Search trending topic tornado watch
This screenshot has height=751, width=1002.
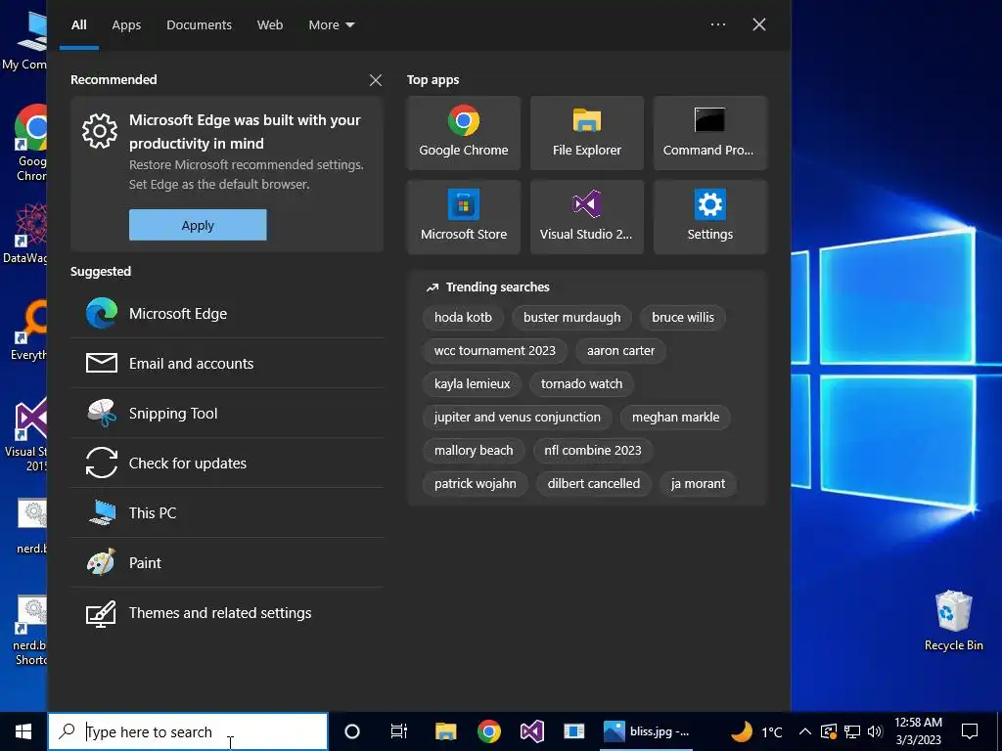pos(581,383)
